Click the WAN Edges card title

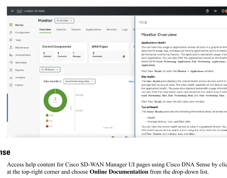click(100, 47)
